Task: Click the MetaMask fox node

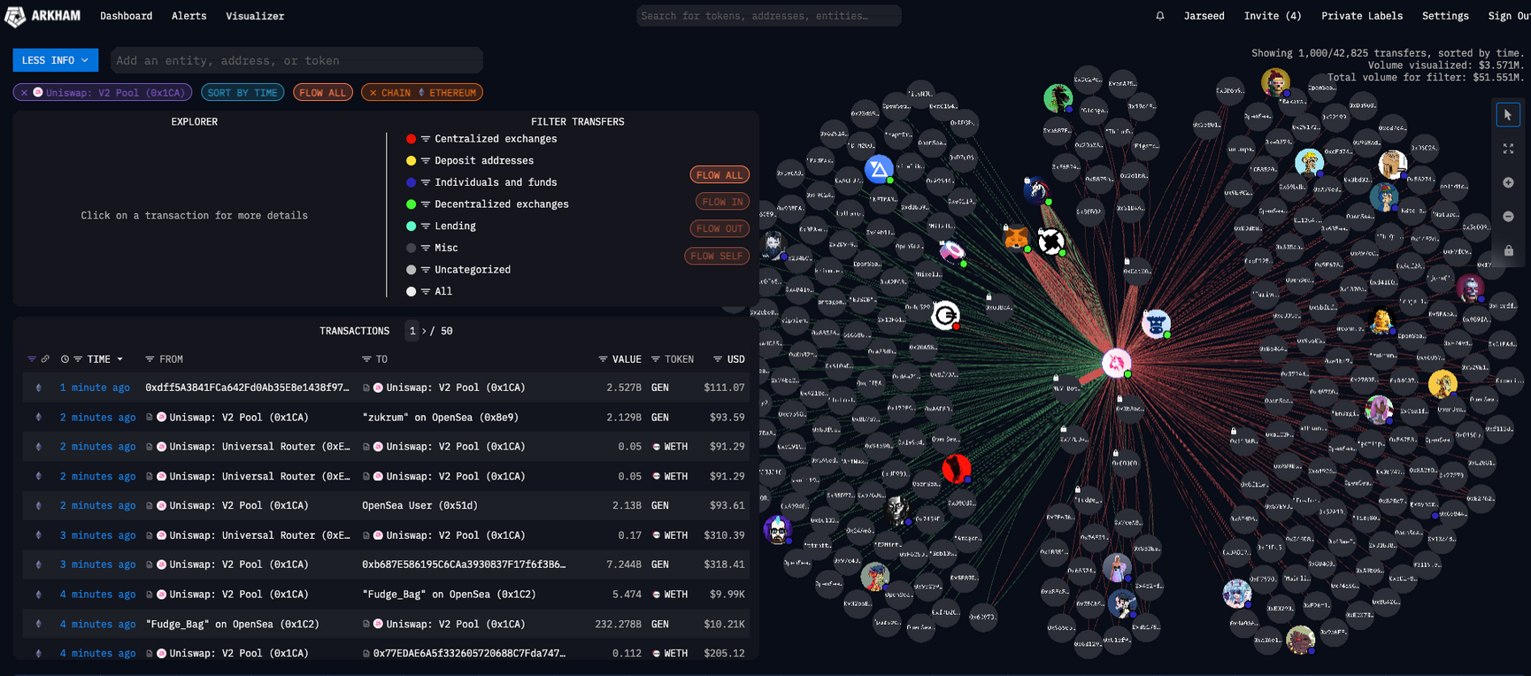Action: coord(1016,238)
